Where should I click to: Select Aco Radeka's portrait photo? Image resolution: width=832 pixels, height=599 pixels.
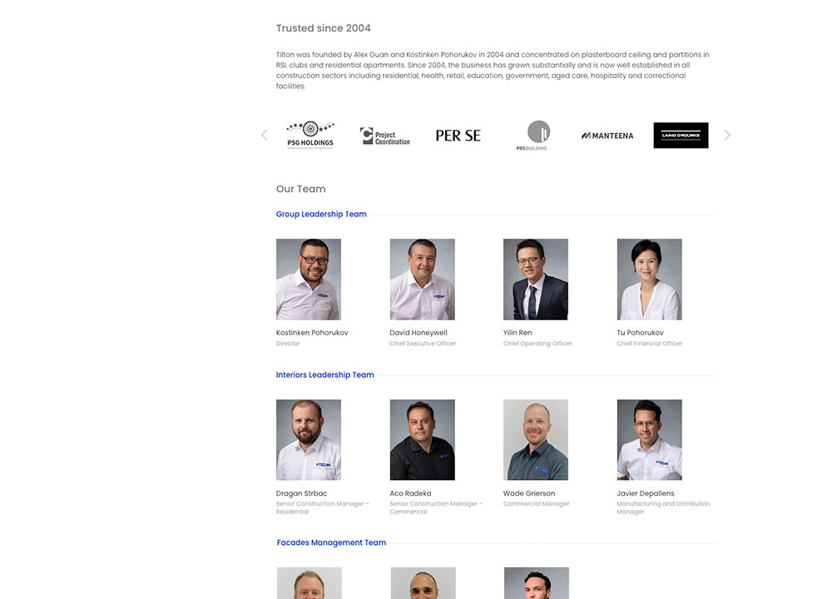click(422, 440)
